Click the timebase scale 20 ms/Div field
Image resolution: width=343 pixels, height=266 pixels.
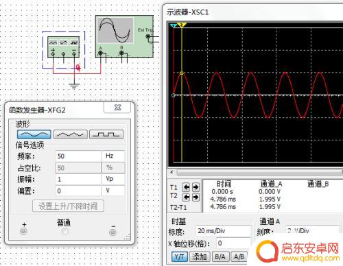224,231
